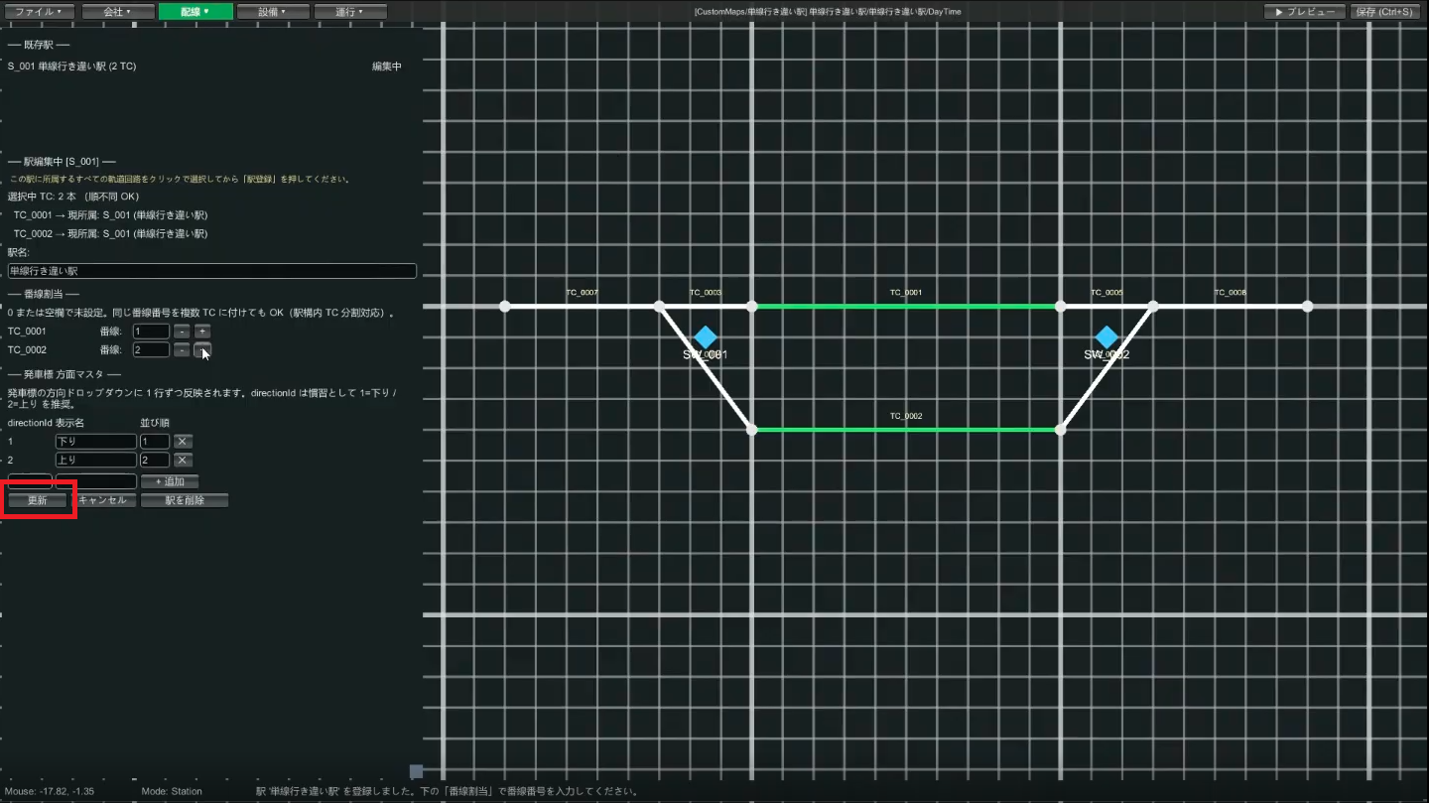Click the small square icon at panel bottom edge
This screenshot has width=1429, height=803.
[x=417, y=771]
